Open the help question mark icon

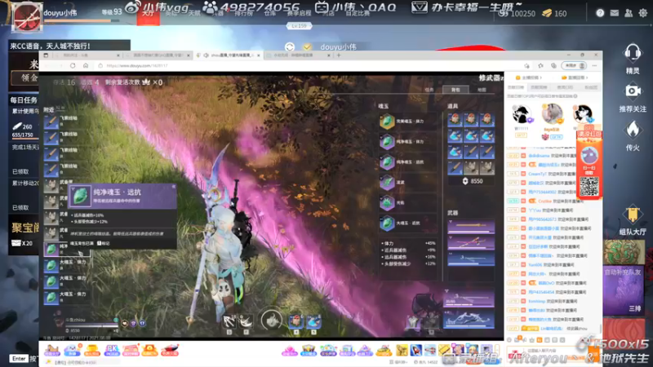600,13
